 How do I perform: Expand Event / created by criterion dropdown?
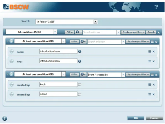123,75
